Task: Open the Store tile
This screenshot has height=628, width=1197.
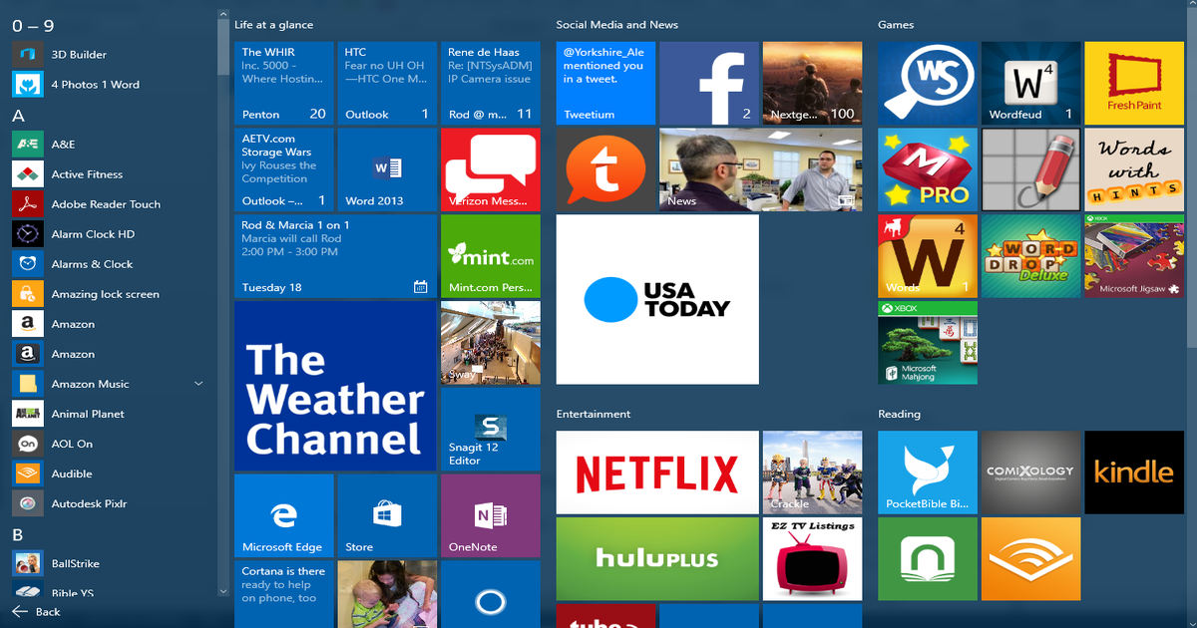Action: coord(387,515)
